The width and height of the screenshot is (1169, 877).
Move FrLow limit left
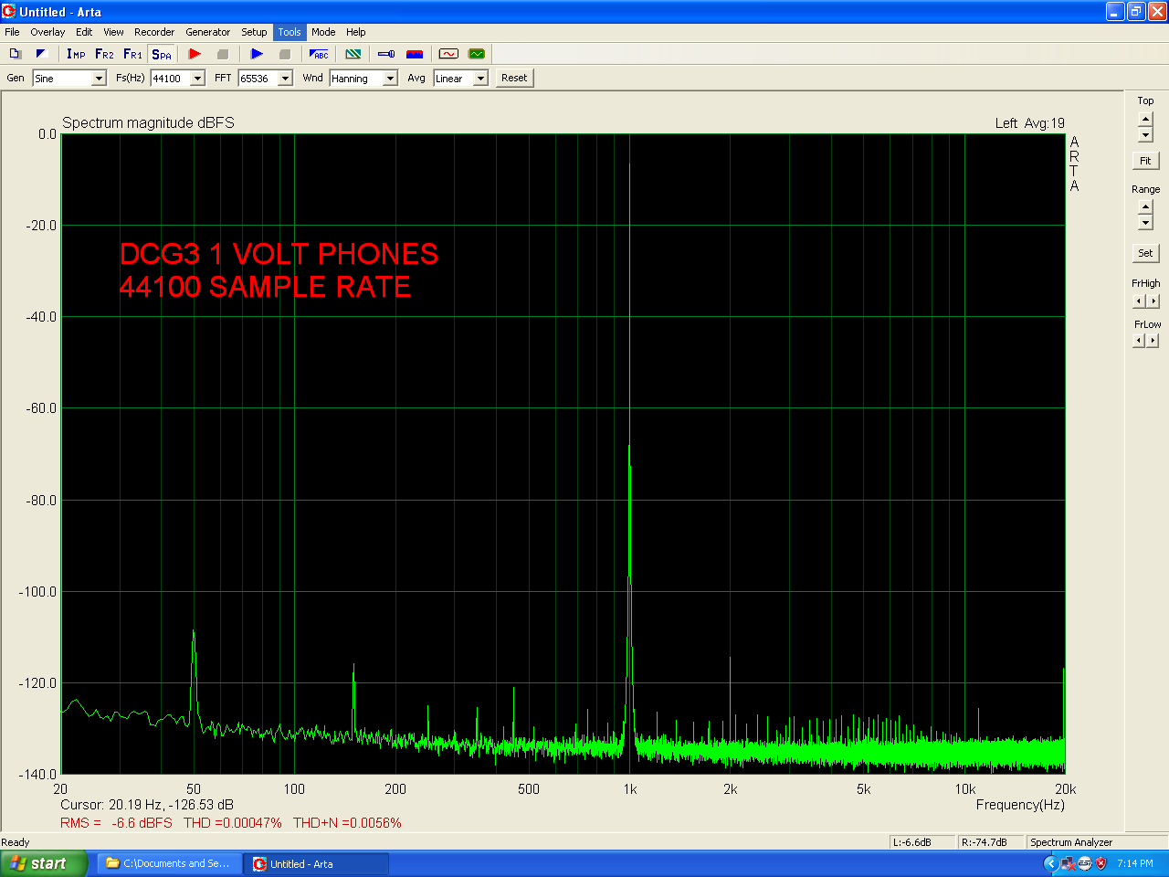[x=1138, y=341]
